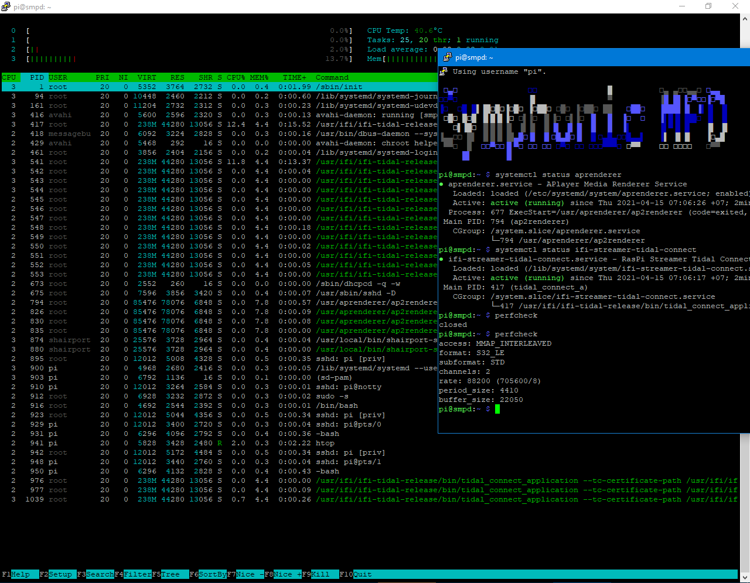Select the /usr/sbin/sshd -D row
Screen dimensions: 750x583
click(x=220, y=293)
